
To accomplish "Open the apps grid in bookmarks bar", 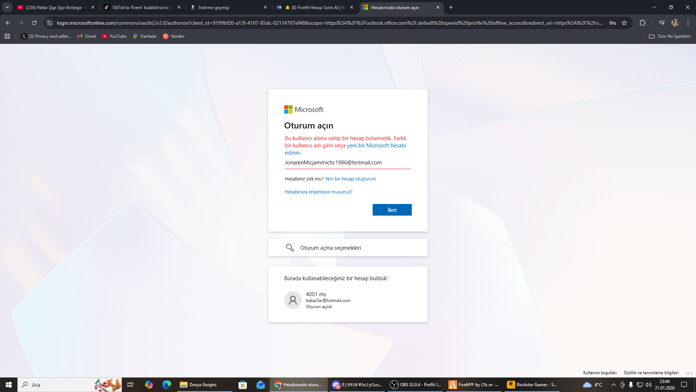I will tap(7, 36).
